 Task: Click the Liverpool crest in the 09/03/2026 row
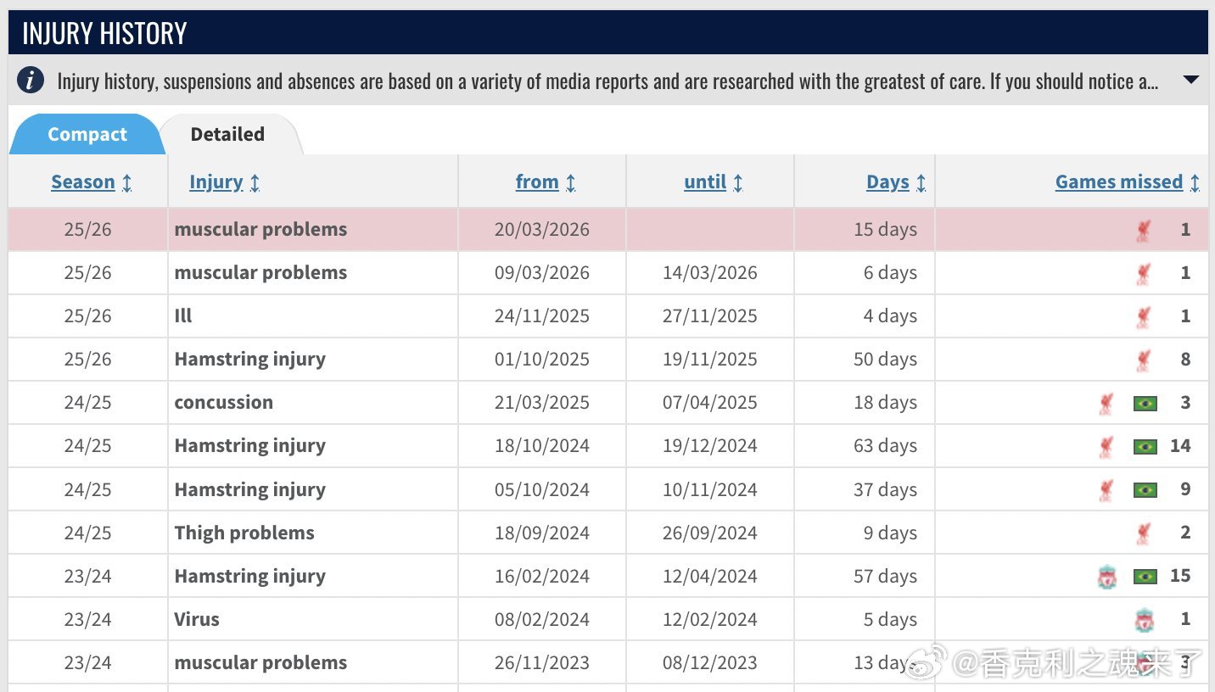1144,273
